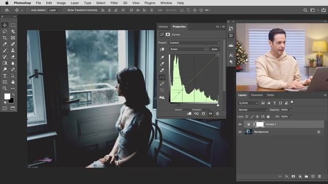Hide the Background layer
This screenshot has height=184, width=328.
click(240, 132)
